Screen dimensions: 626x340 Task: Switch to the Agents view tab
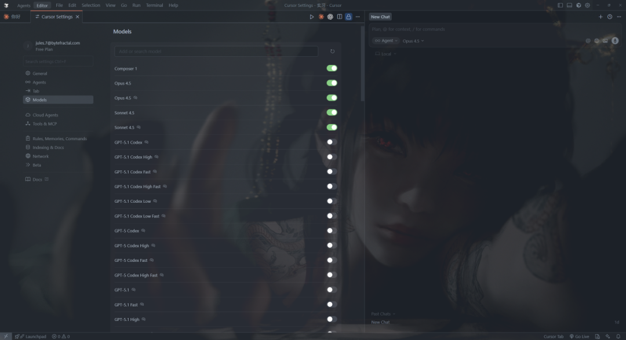pos(24,6)
